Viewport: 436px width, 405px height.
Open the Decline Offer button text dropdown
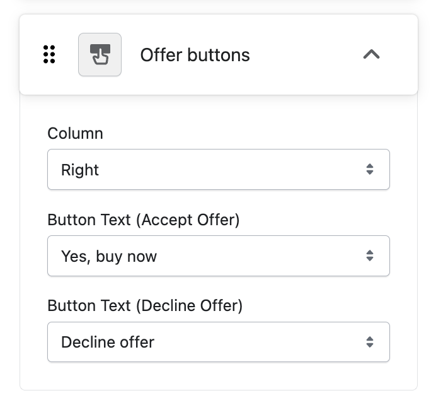pos(218,343)
